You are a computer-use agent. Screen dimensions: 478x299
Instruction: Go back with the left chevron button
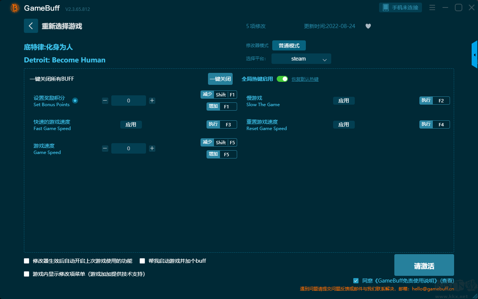(x=31, y=26)
